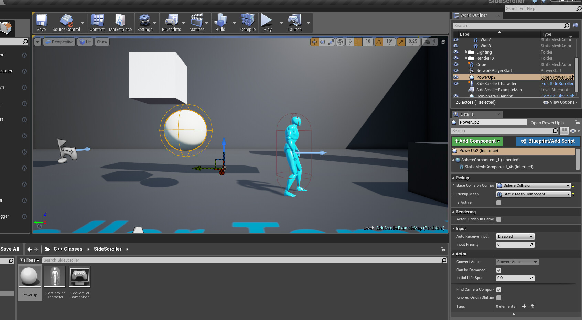Open the scale snap 0.25 dropdown
Image resolution: width=582 pixels, height=320 pixels.
(x=413, y=42)
